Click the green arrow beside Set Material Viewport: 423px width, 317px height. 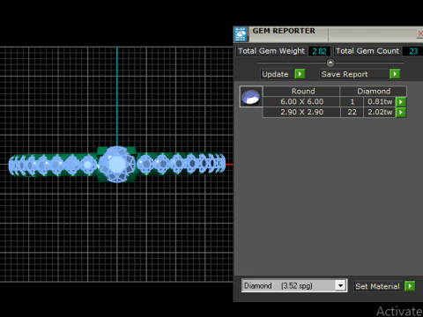point(410,285)
